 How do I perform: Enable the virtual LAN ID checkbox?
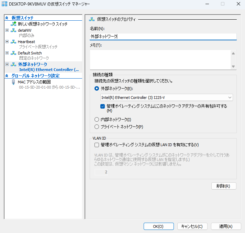(97, 145)
